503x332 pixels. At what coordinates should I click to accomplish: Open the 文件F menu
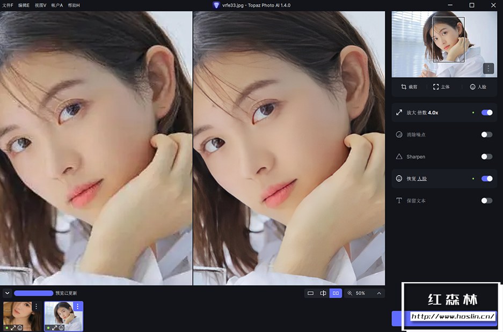[8, 5]
